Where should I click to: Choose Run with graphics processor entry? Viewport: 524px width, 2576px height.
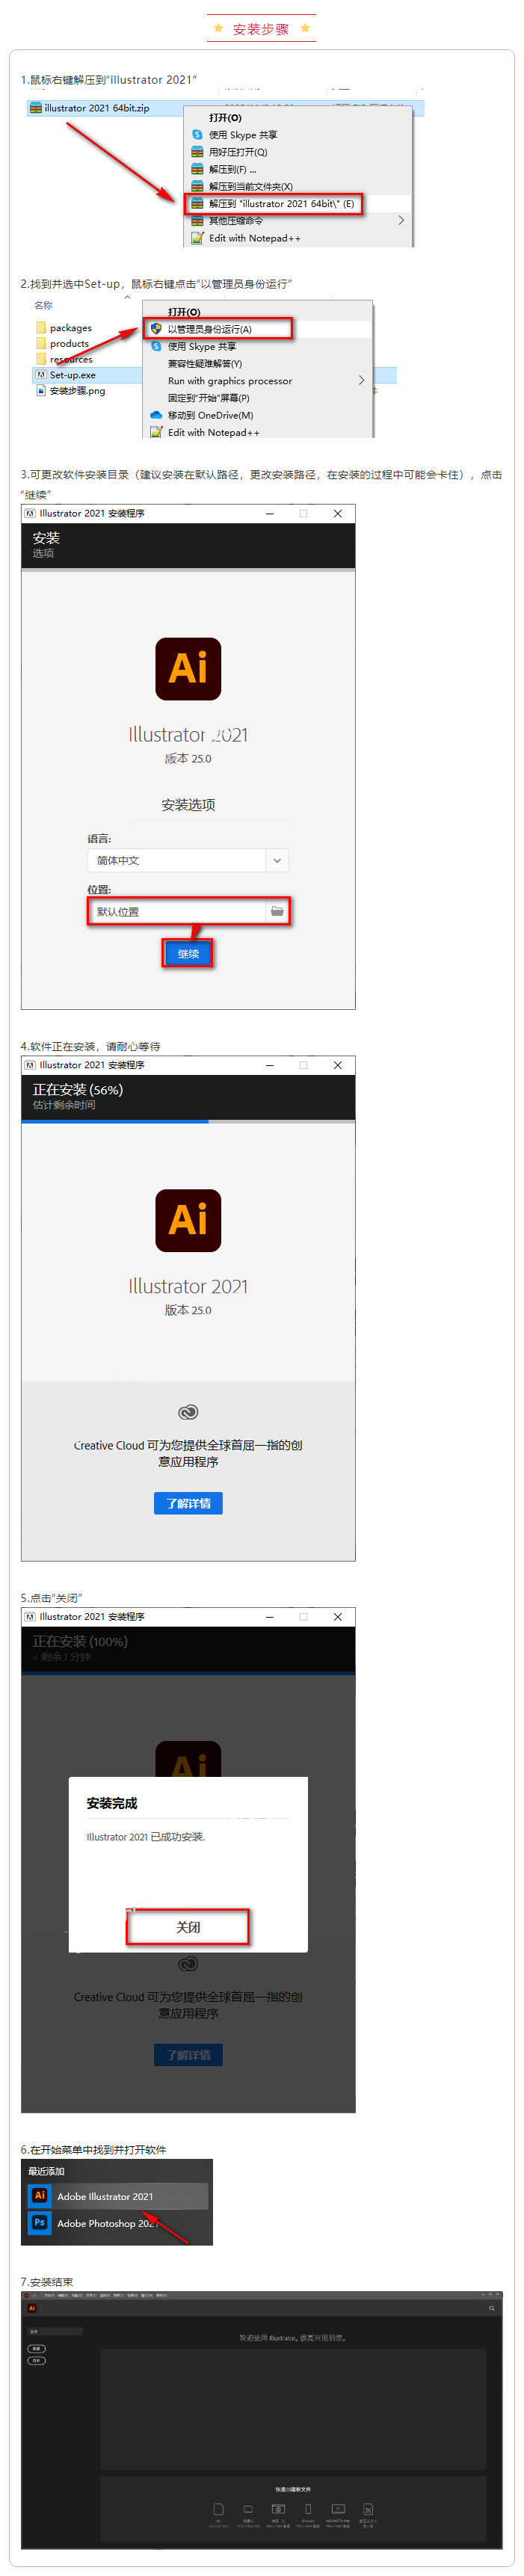[230, 380]
